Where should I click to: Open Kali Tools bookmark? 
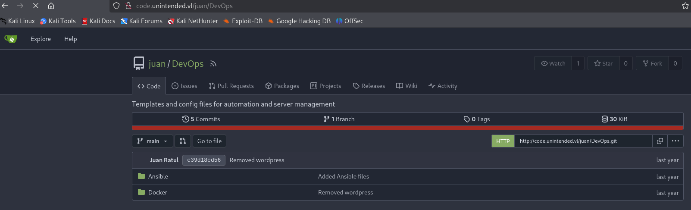(x=58, y=21)
